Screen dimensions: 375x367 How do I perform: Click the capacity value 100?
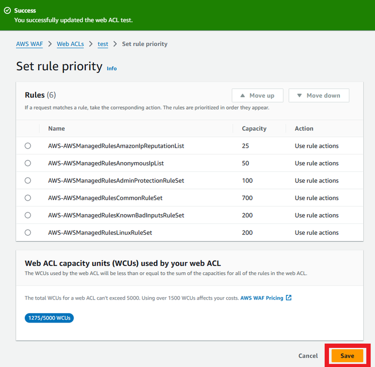click(247, 180)
